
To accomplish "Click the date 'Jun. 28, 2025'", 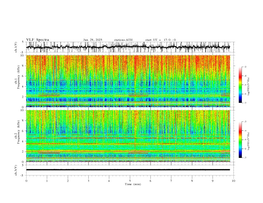I will (93, 40).
